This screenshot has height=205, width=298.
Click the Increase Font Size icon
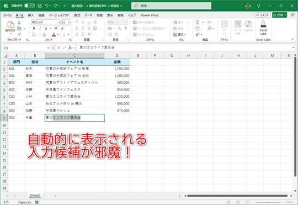(56, 28)
